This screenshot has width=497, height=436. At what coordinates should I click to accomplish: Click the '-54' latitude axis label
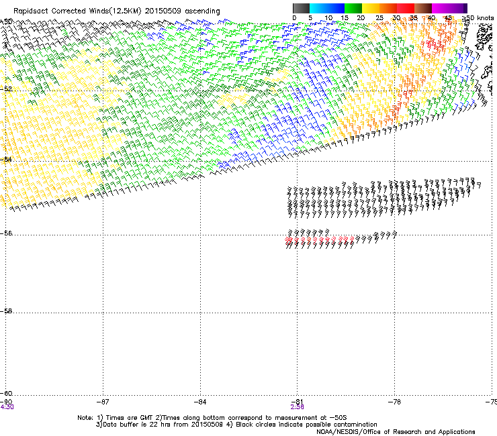pos(6,159)
